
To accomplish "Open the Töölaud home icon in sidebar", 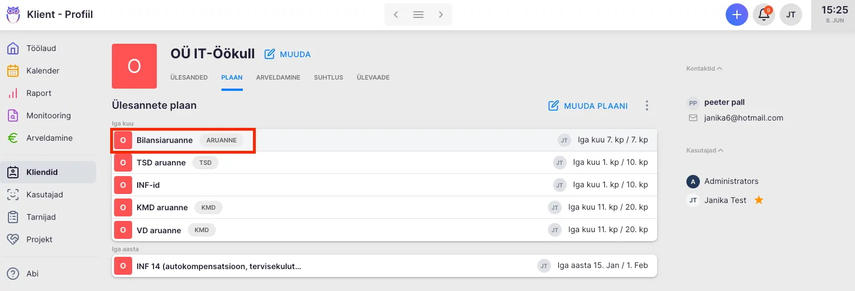I will pyautogui.click(x=13, y=48).
